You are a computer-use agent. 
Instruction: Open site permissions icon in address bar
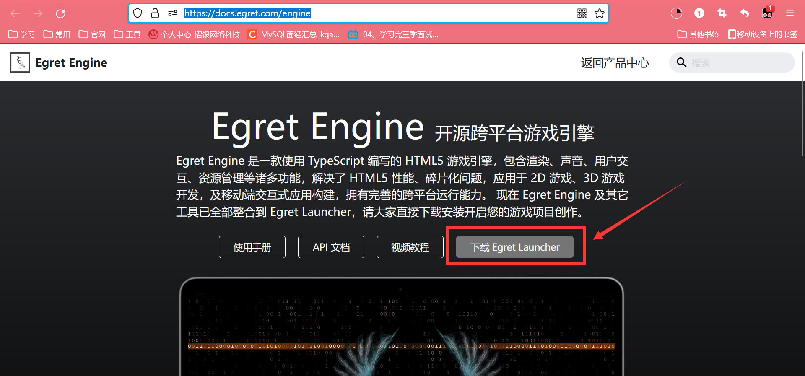pos(173,13)
